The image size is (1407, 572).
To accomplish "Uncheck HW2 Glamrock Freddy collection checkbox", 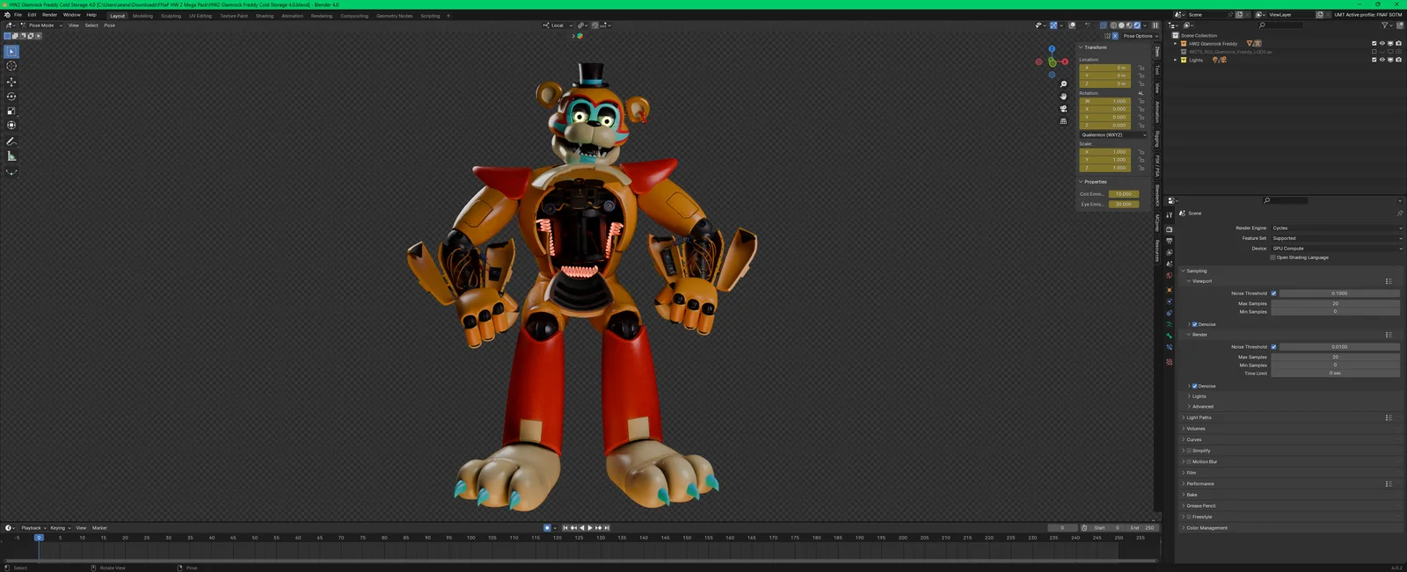I will [x=1374, y=43].
